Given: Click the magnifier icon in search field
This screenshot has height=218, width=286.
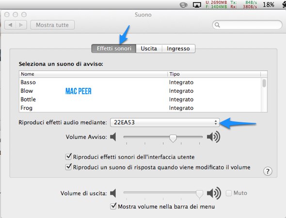Looking at the screenshot, I should pos(217,25).
